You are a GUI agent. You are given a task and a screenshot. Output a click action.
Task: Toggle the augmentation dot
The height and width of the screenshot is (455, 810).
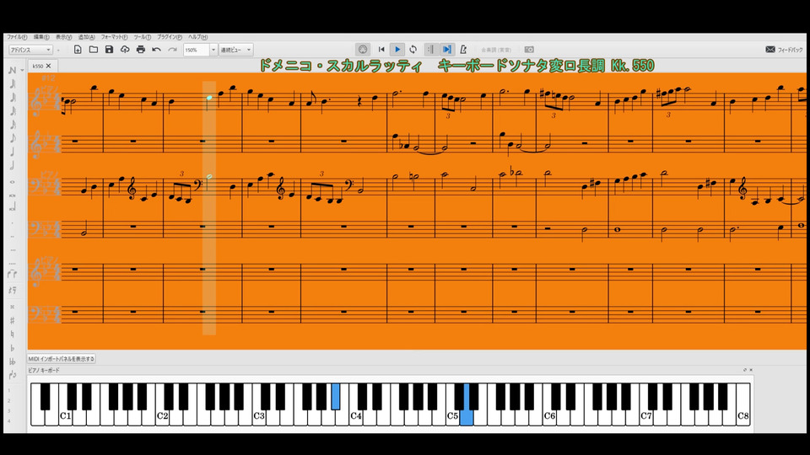coord(13,222)
